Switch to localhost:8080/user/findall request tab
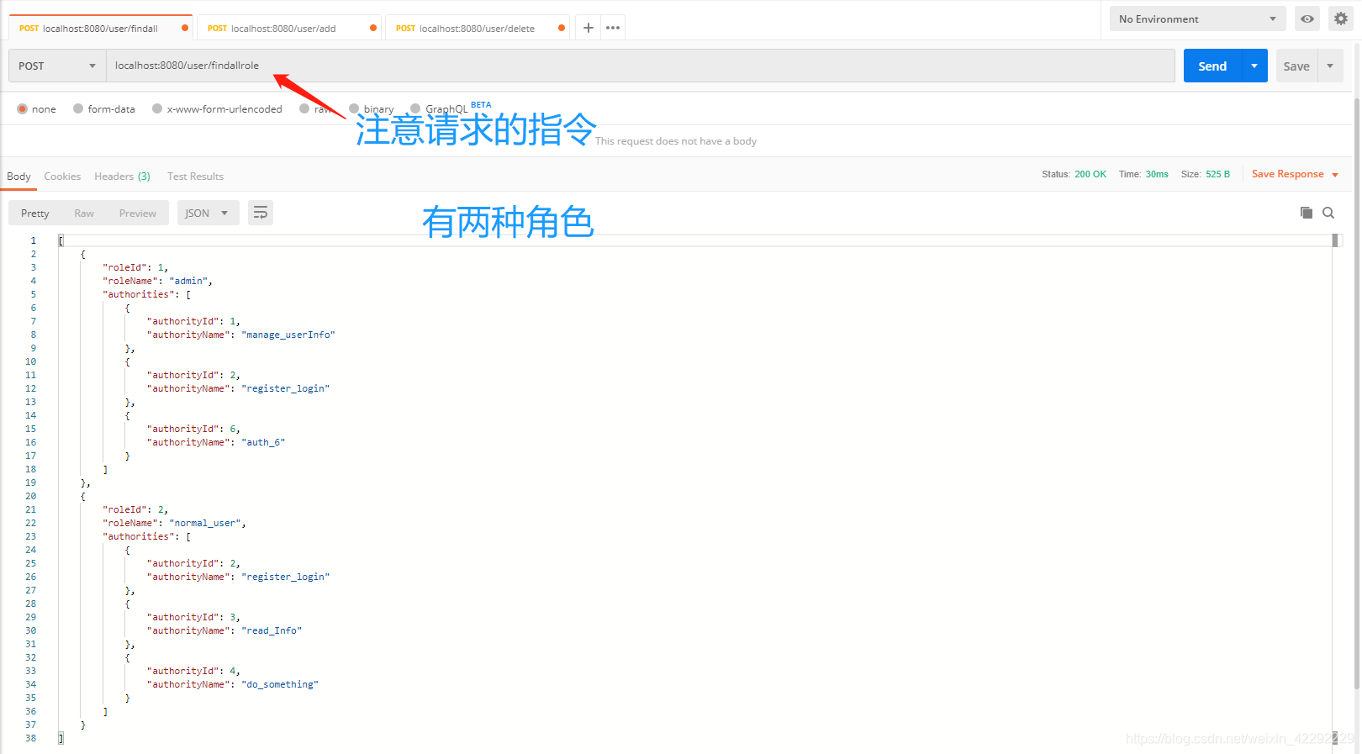The image size is (1362, 754). click(100, 28)
